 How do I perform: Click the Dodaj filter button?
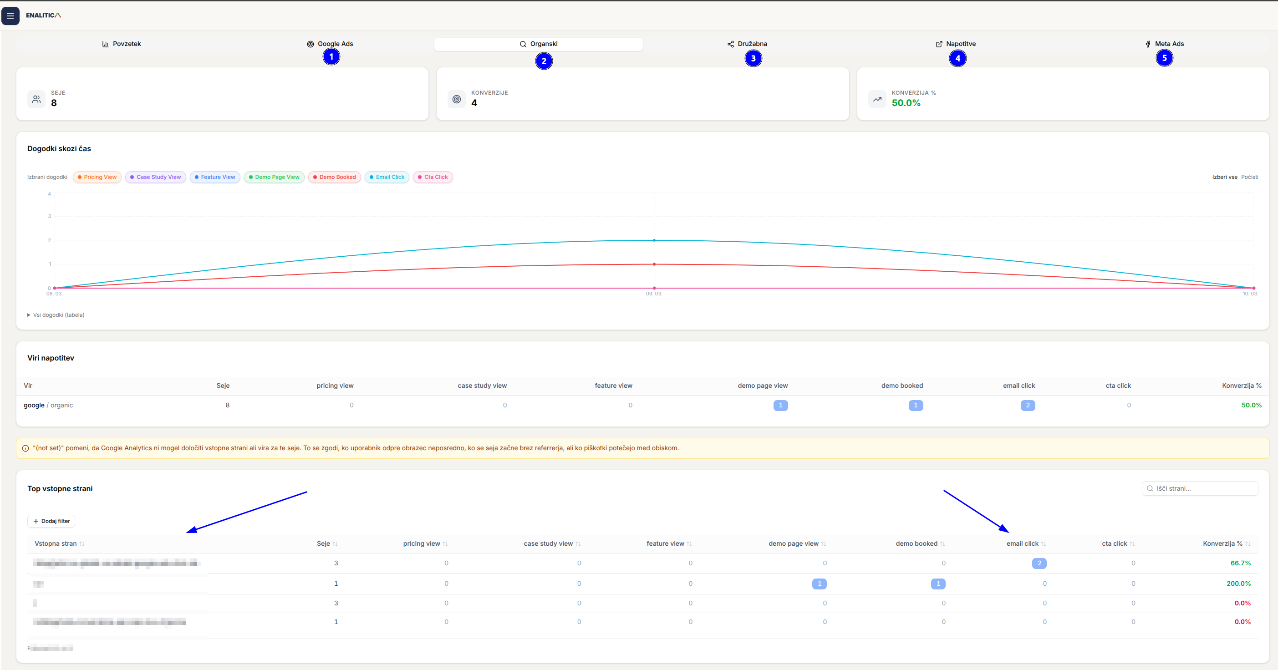point(51,521)
